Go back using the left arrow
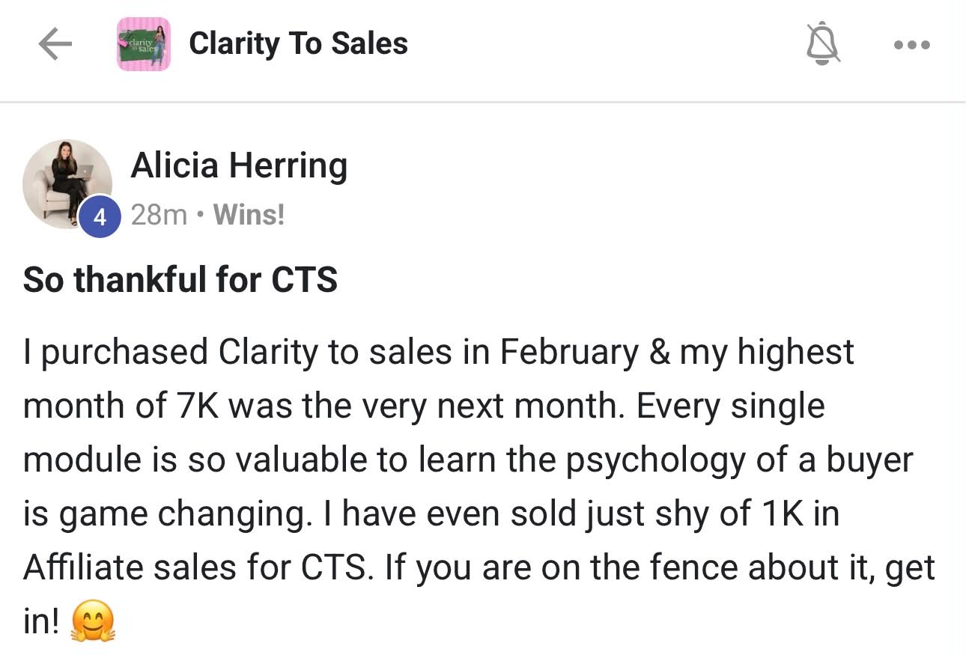Viewport: 966px width, 655px height. [x=55, y=45]
